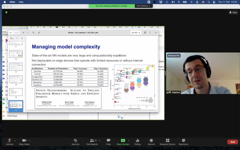
Task: Click the red End meeting button
Action: pos(233,142)
